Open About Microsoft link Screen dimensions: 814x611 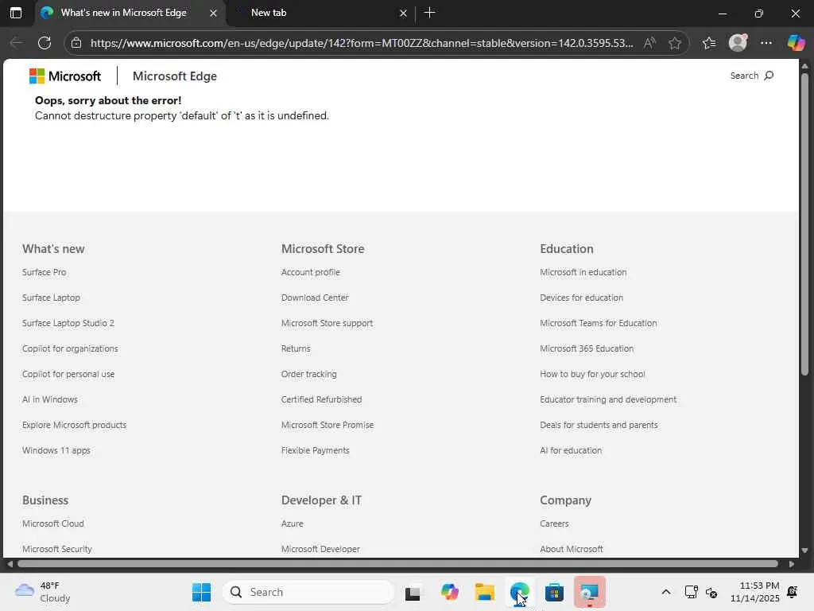coord(571,549)
